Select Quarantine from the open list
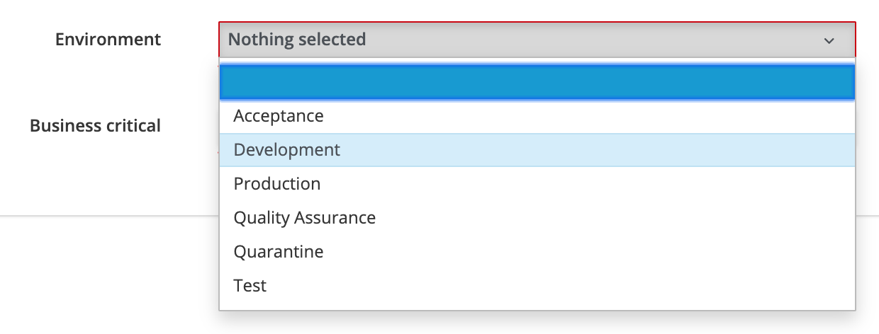879x334 pixels. click(x=537, y=252)
